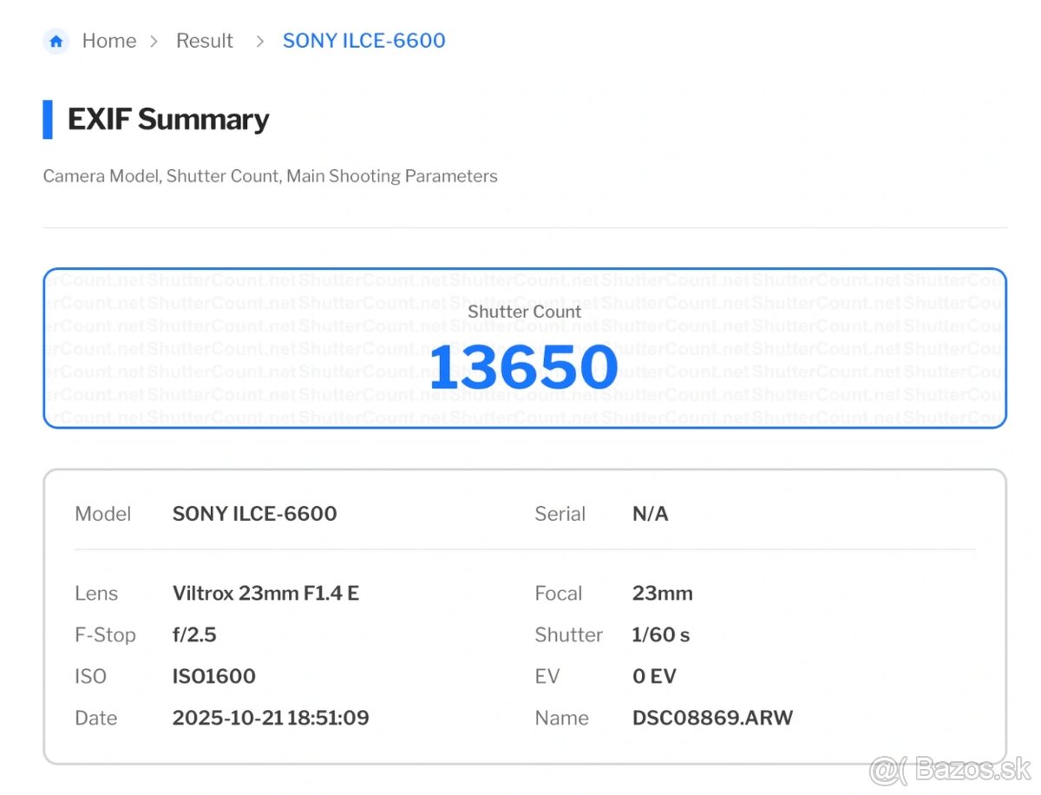1041x795 pixels.
Task: Expand the chevron after Home
Action: [154, 40]
